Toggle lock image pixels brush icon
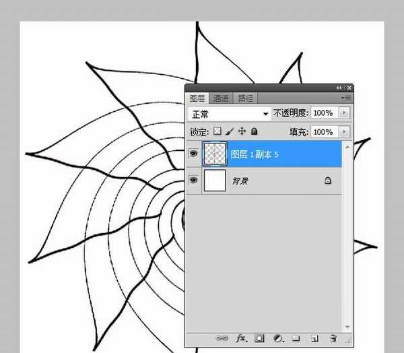This screenshot has width=404, height=353. coord(230,131)
